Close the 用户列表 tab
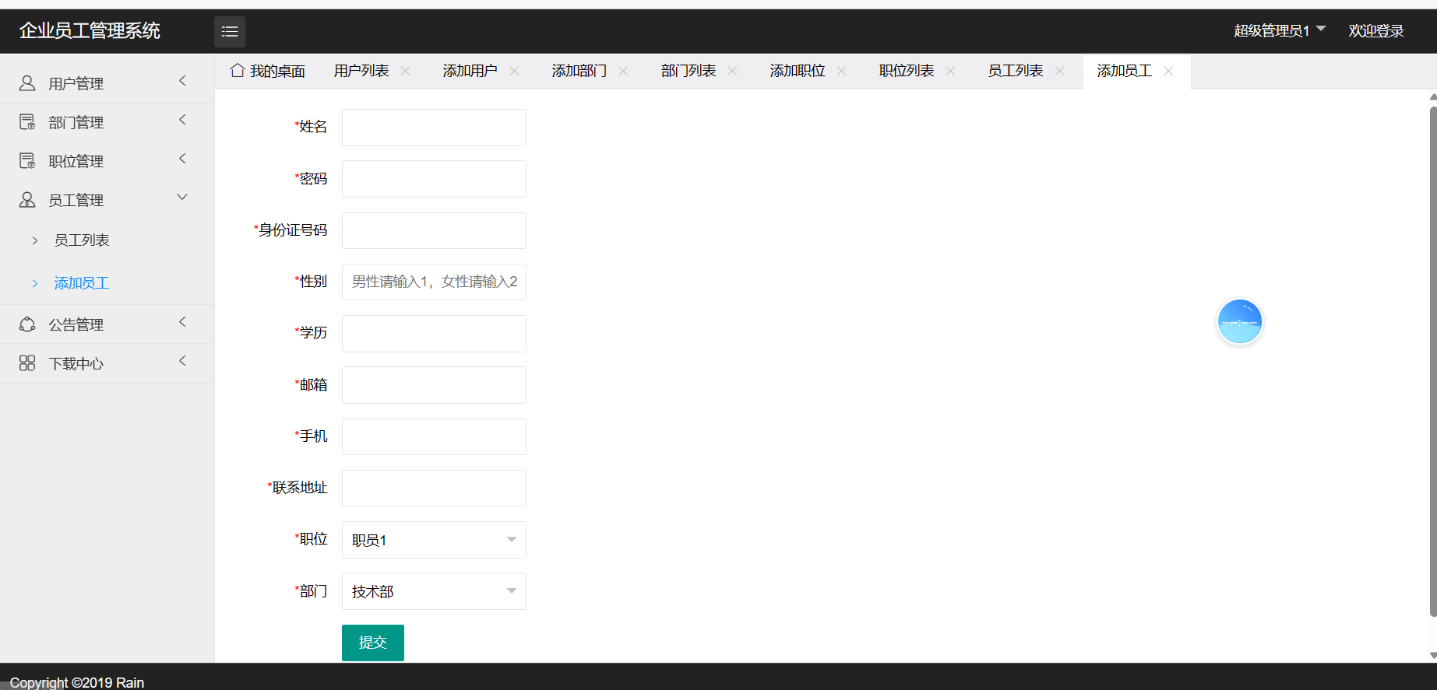Image resolution: width=1437 pixels, height=690 pixels. [x=406, y=71]
